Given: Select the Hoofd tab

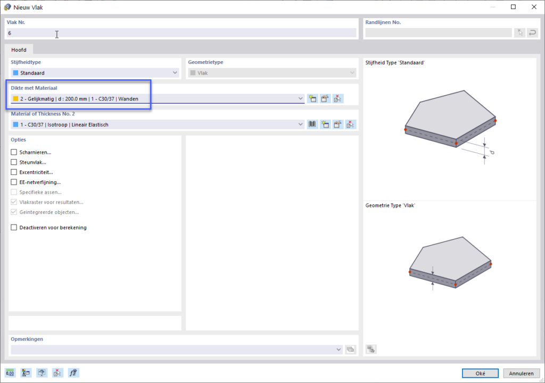Looking at the screenshot, I should click(19, 49).
